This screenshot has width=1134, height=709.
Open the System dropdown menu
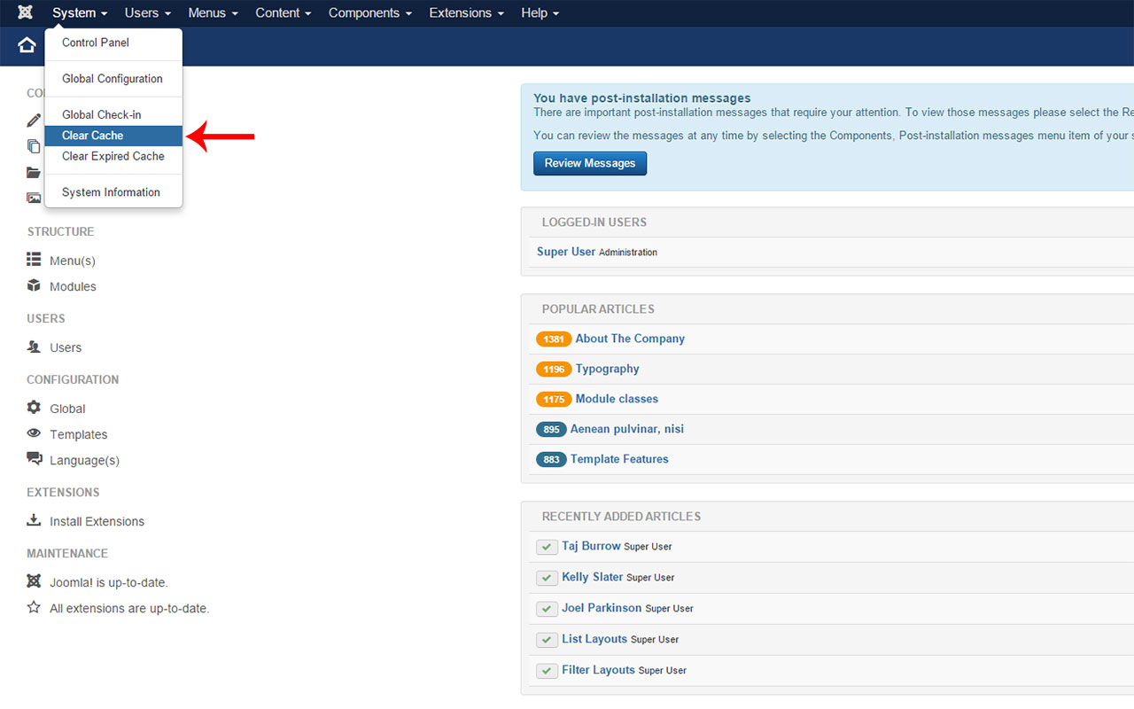[80, 12]
